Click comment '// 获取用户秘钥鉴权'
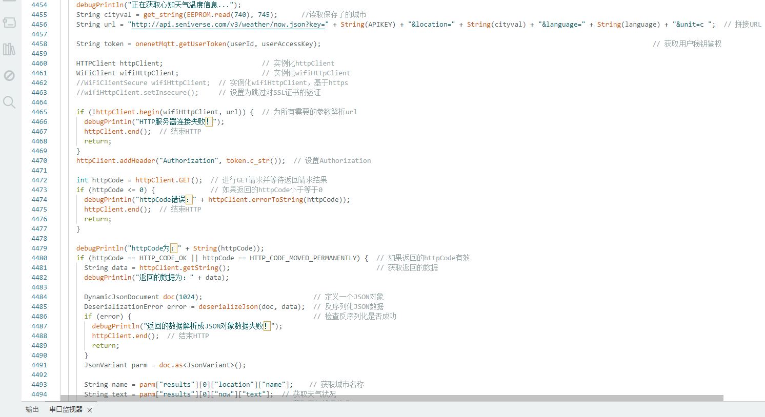Screen dimensions: 765x417 (x=687, y=44)
